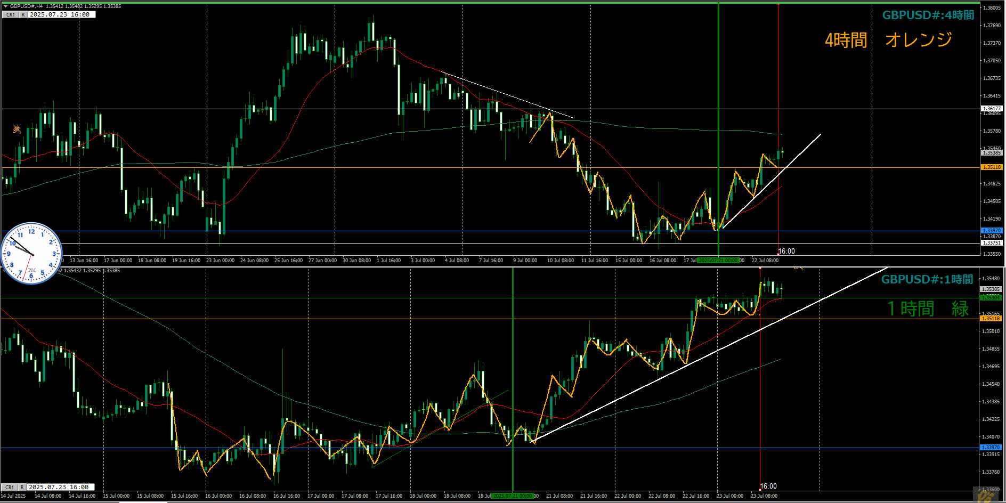Click the CR1 button in the H4 chart
This screenshot has width=1006, height=503.
coord(11,15)
